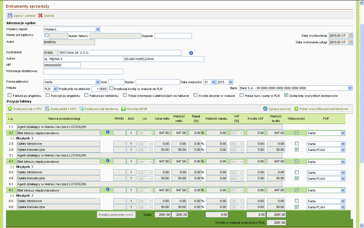Image resolution: width=364 pixels, height=228 pixels.
Task: Click the 00-000 WARSZAWA city field
Action: (164, 59)
